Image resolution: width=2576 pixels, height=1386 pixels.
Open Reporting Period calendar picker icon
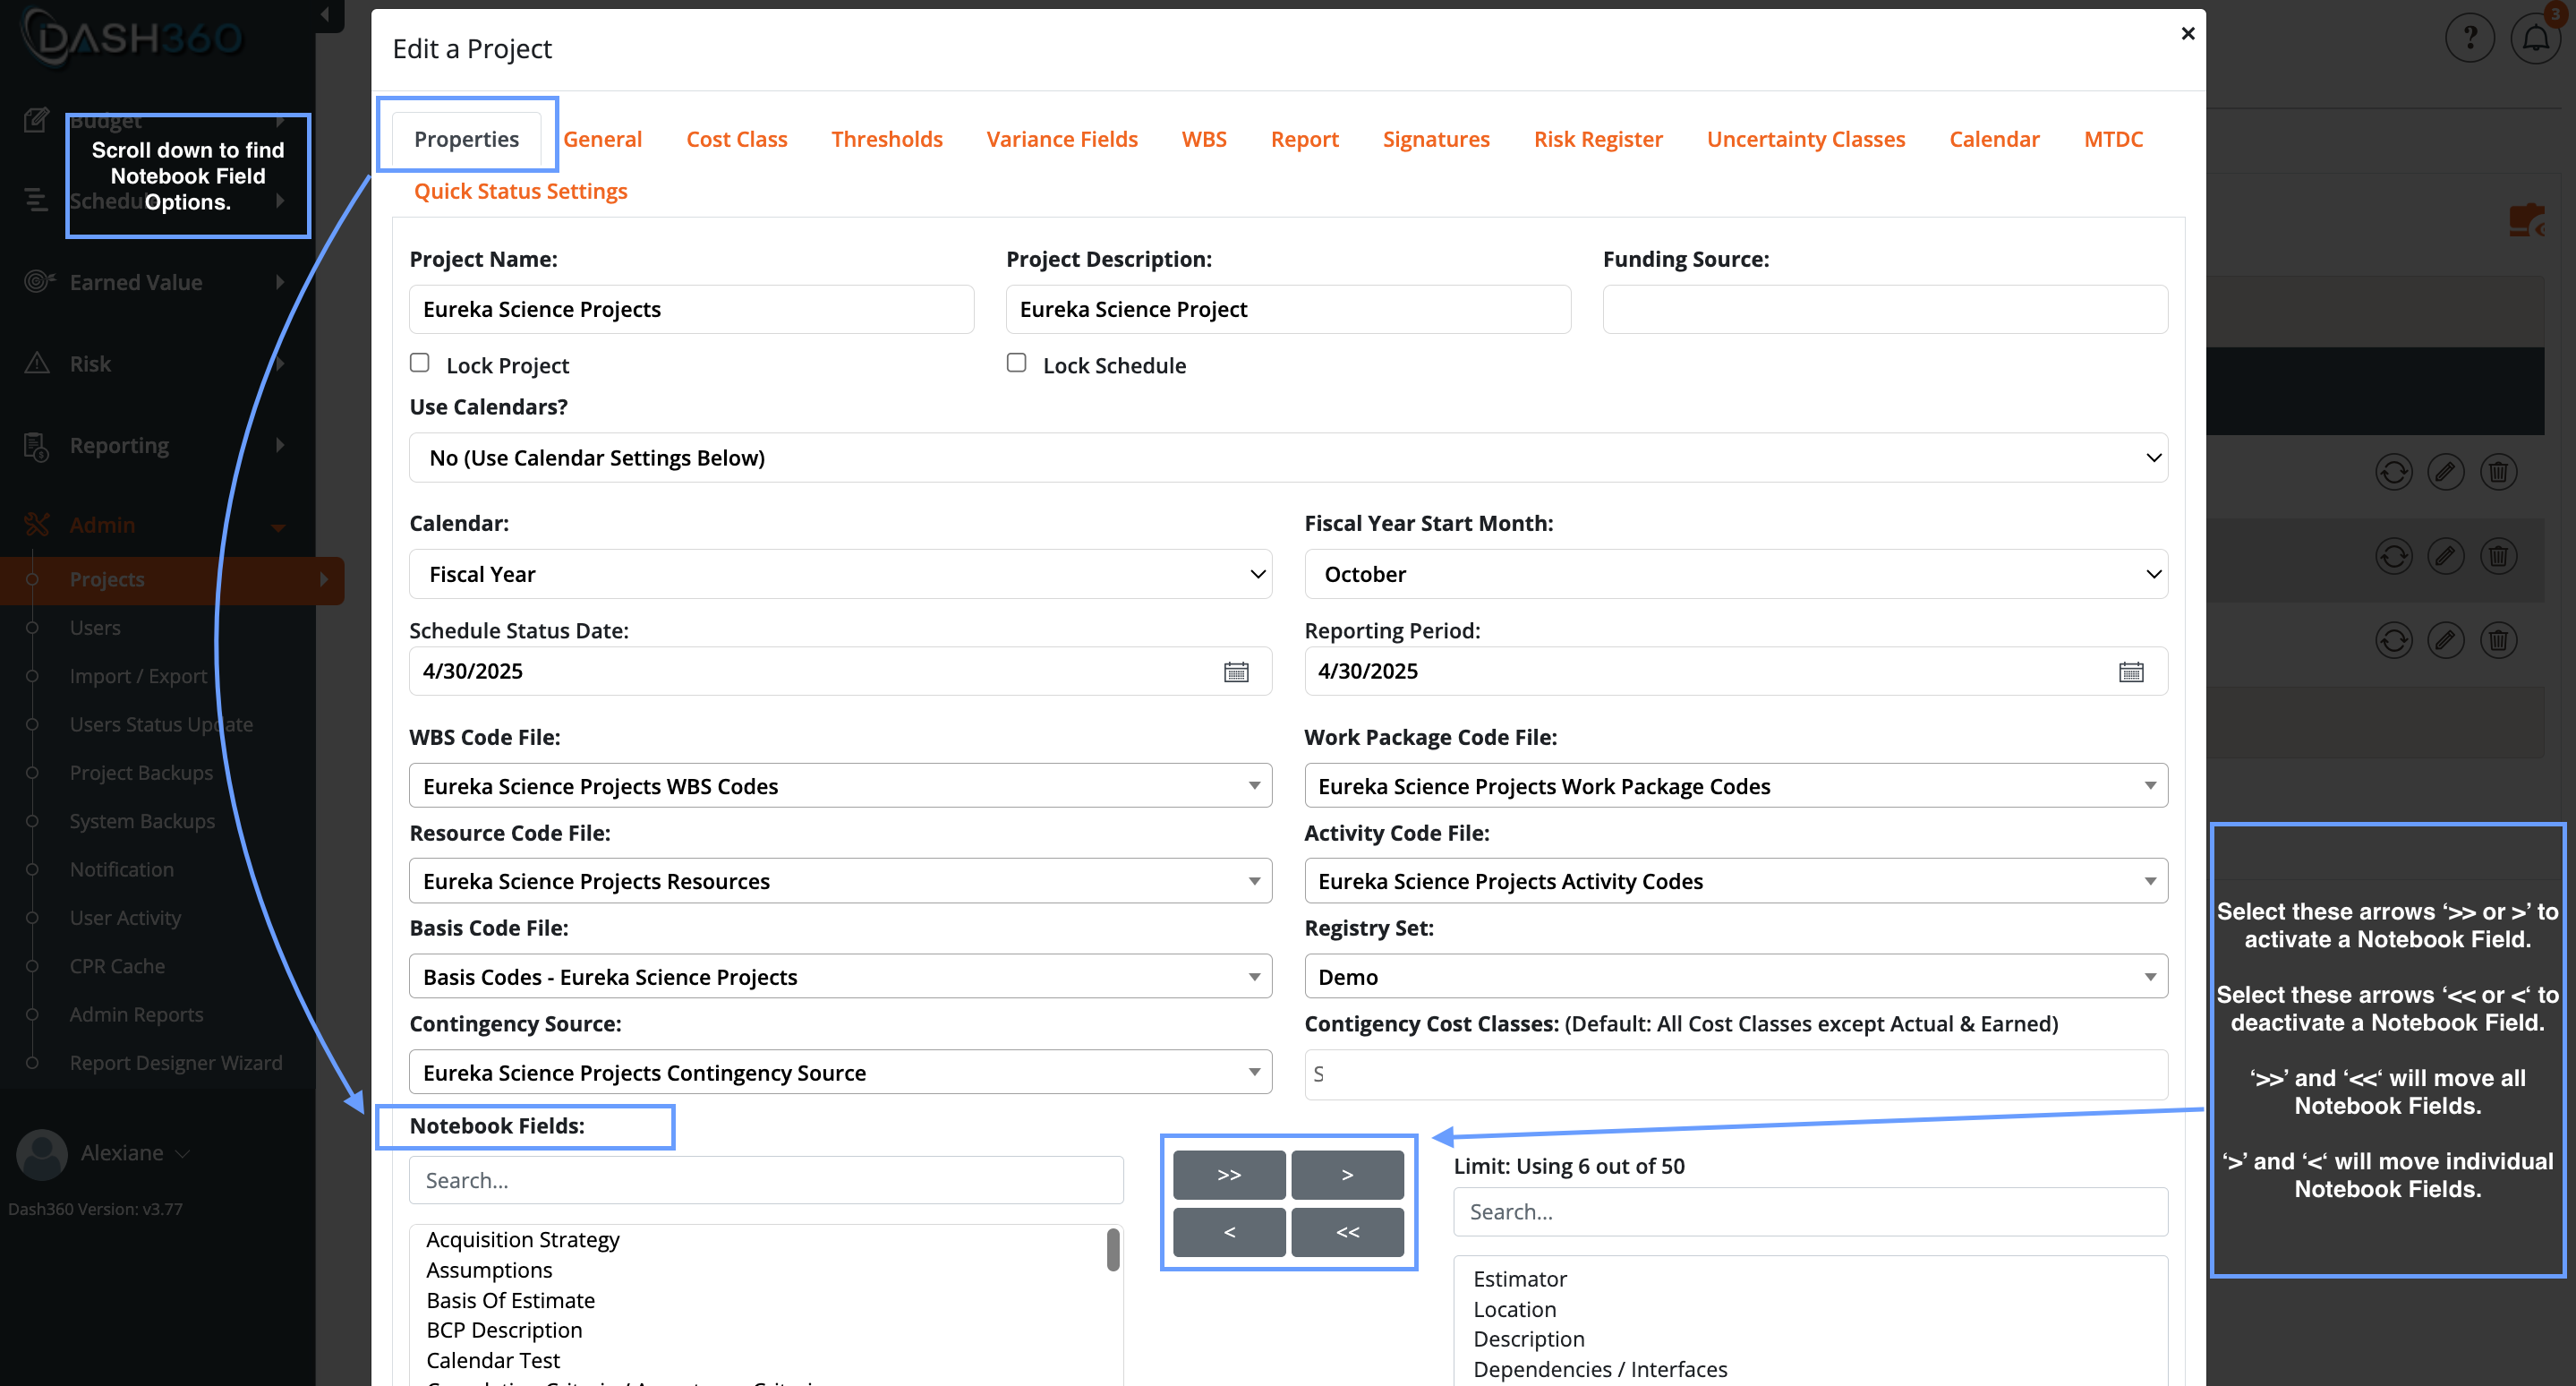point(2130,672)
